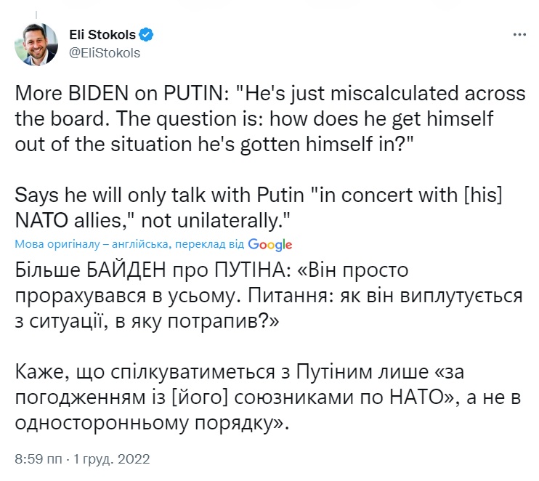
Task: Open the @EliStokols handle link
Action: coord(104,52)
